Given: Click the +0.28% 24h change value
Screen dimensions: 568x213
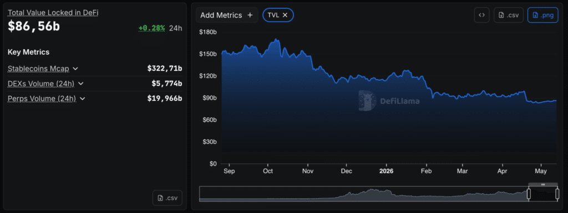Looking at the screenshot, I should [151, 28].
